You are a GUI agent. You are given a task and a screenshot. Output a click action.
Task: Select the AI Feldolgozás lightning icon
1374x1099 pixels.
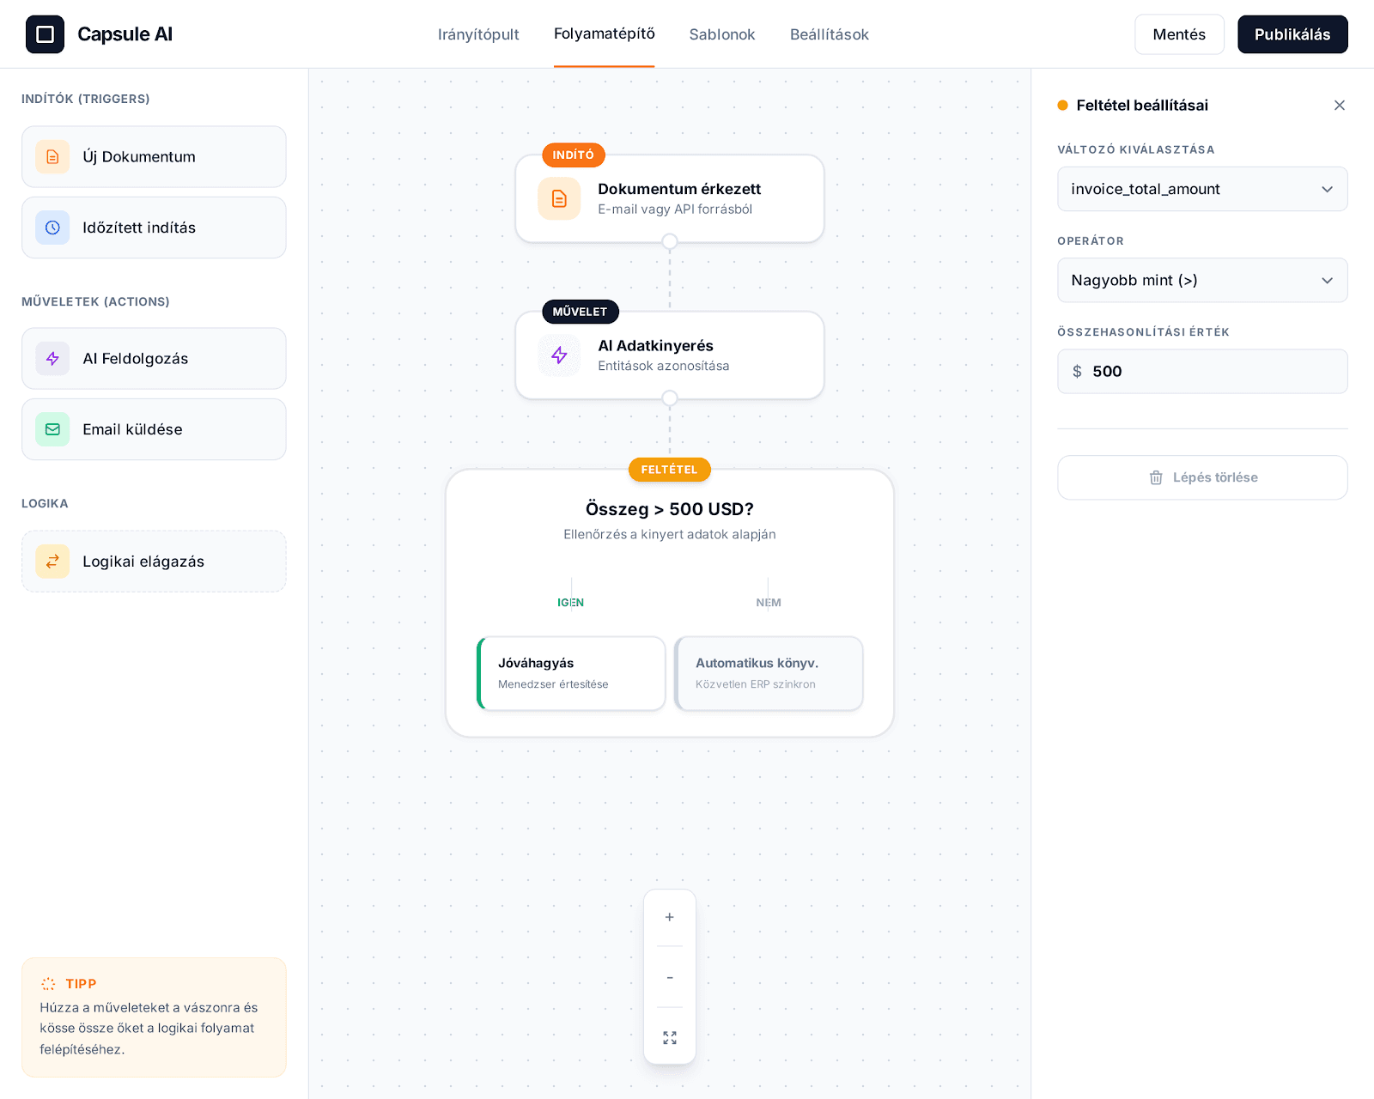click(52, 359)
